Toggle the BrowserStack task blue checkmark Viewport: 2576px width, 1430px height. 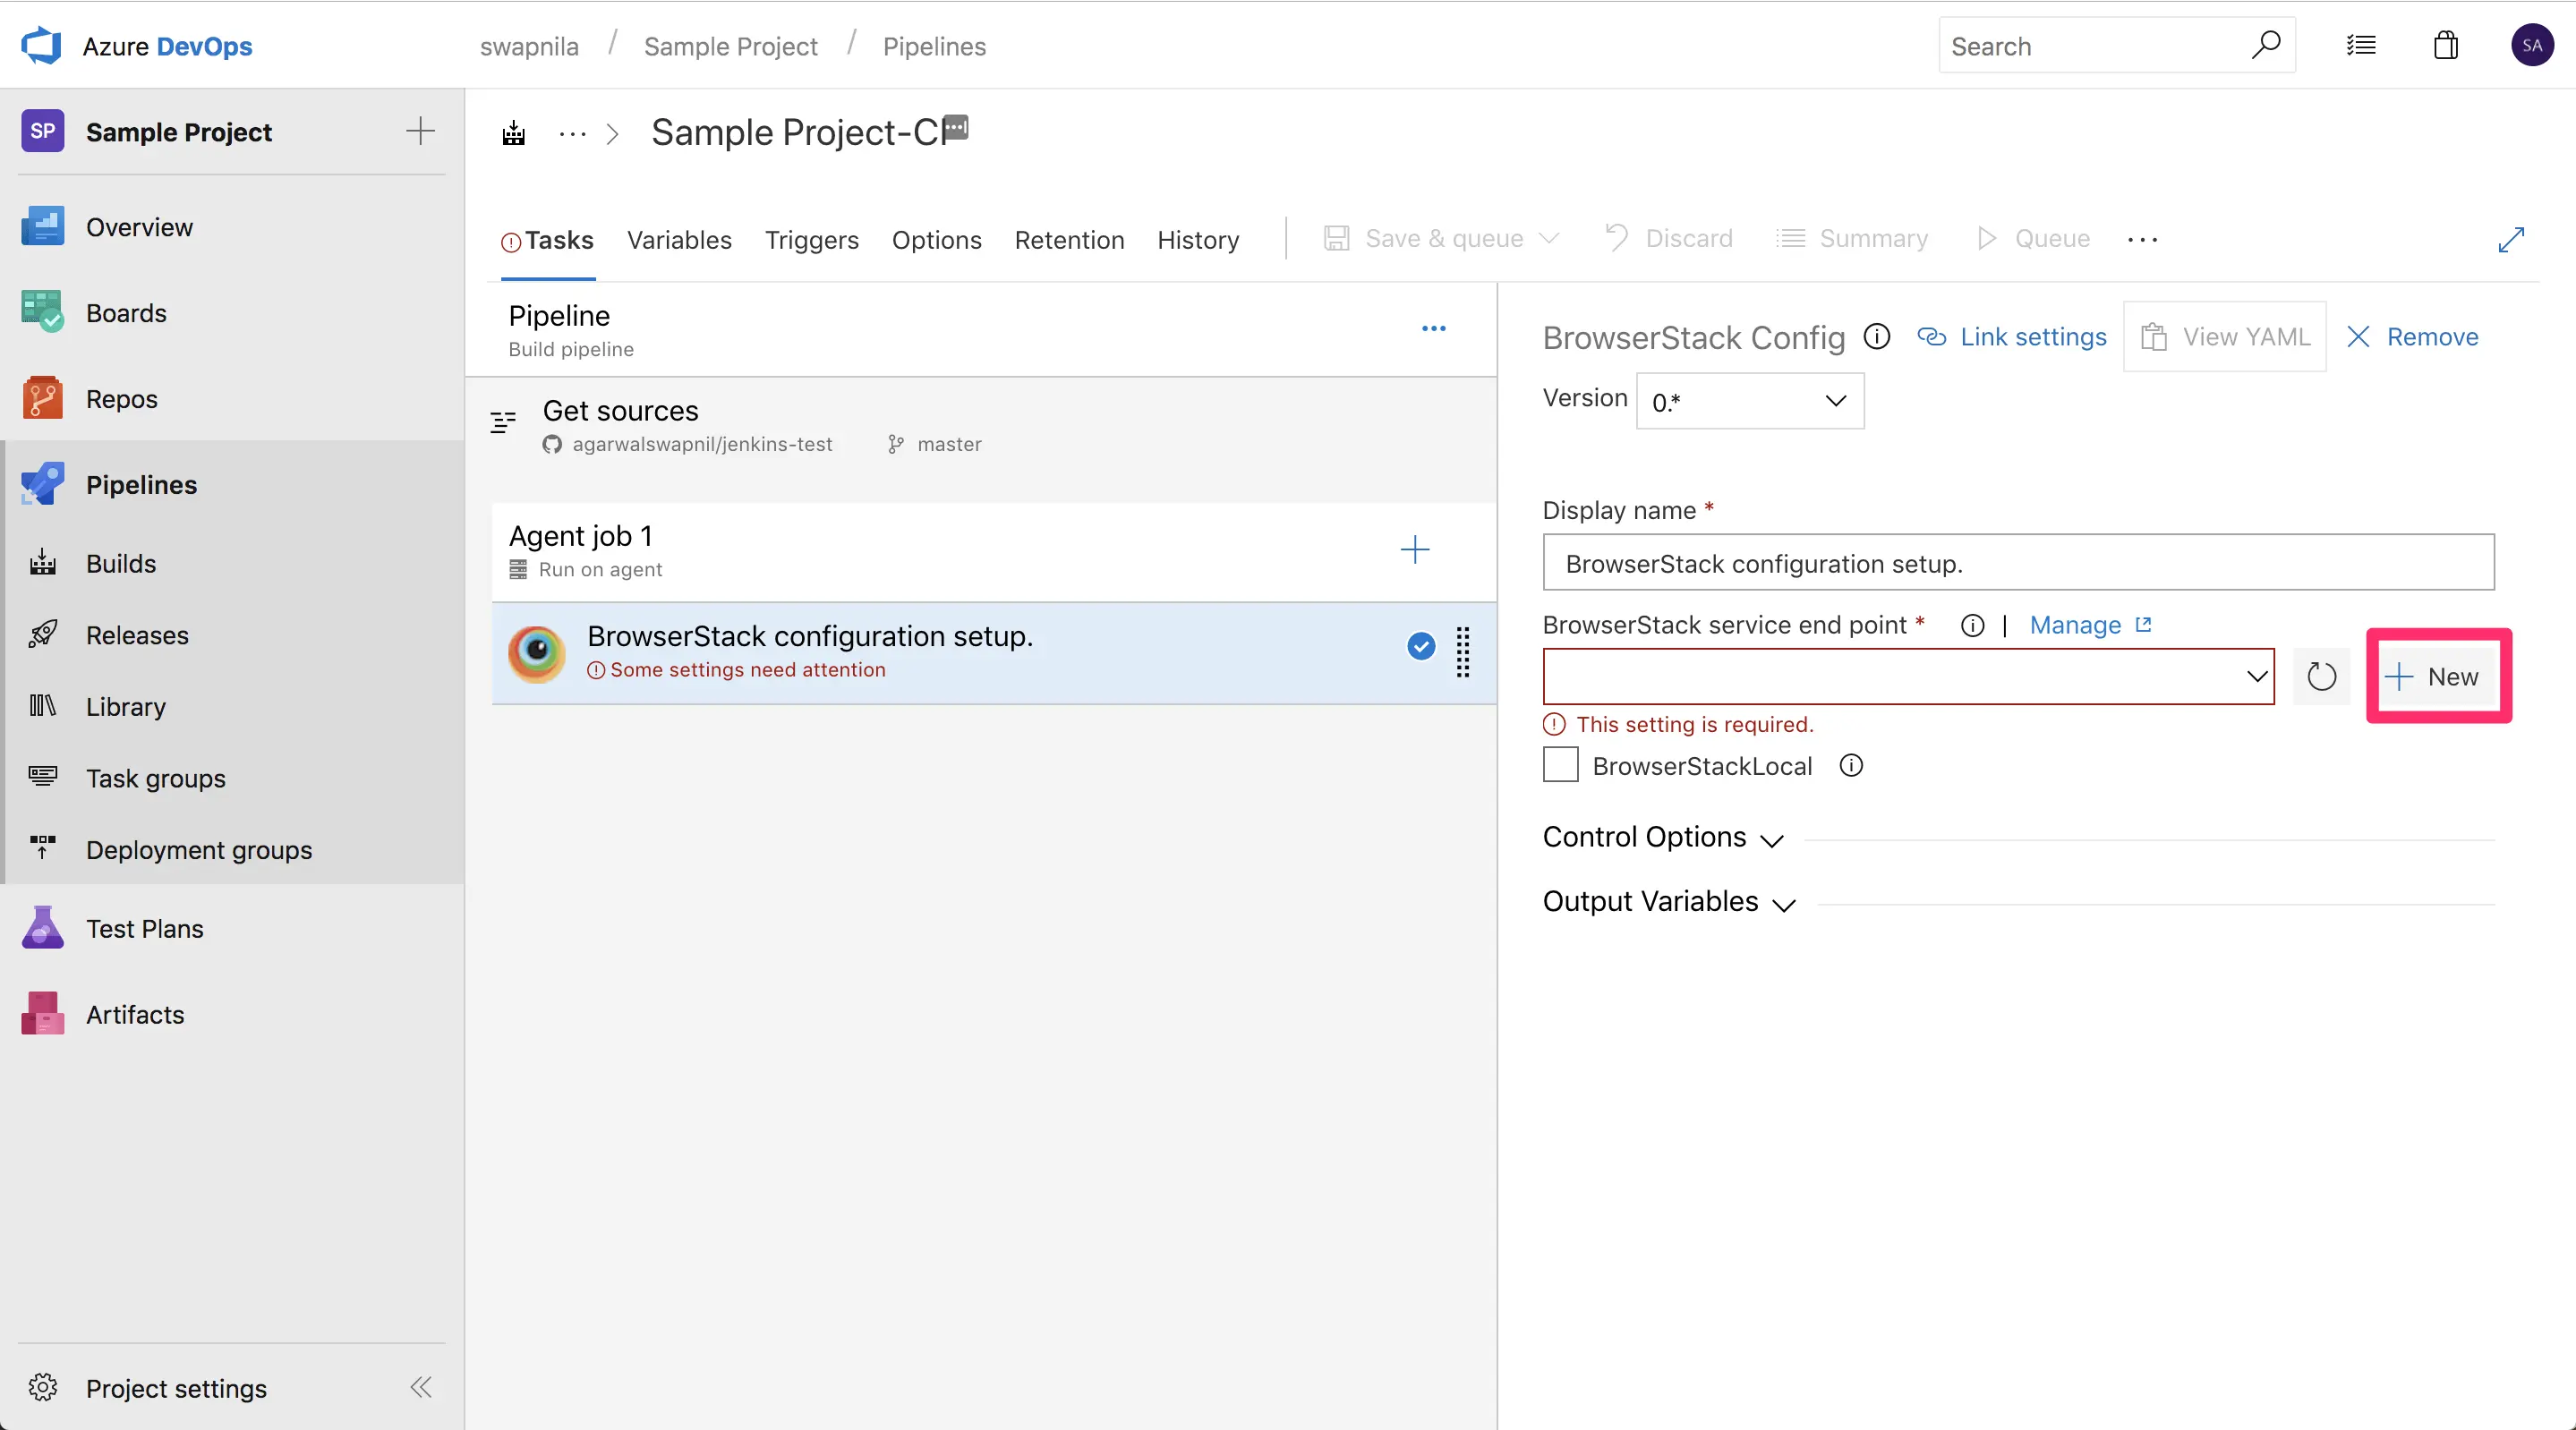pos(1420,646)
